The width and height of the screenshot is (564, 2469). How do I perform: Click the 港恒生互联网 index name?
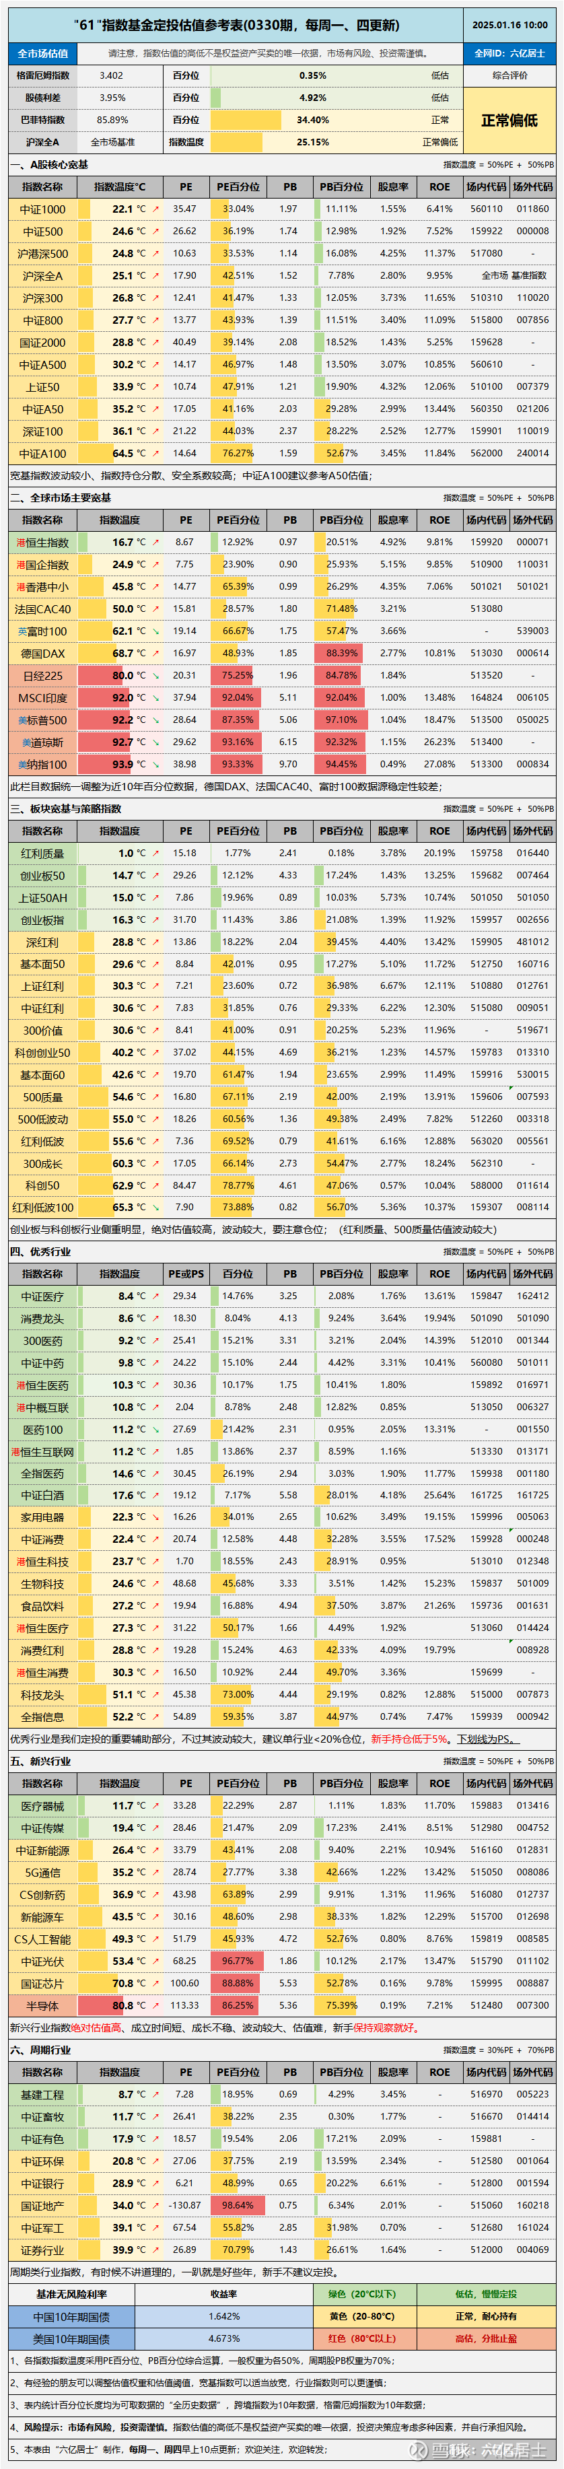point(43,1452)
